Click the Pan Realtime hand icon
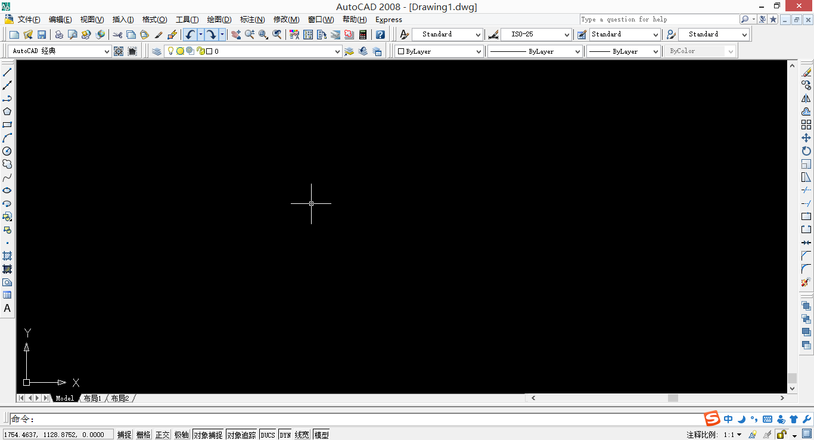814x440 pixels. tap(236, 35)
